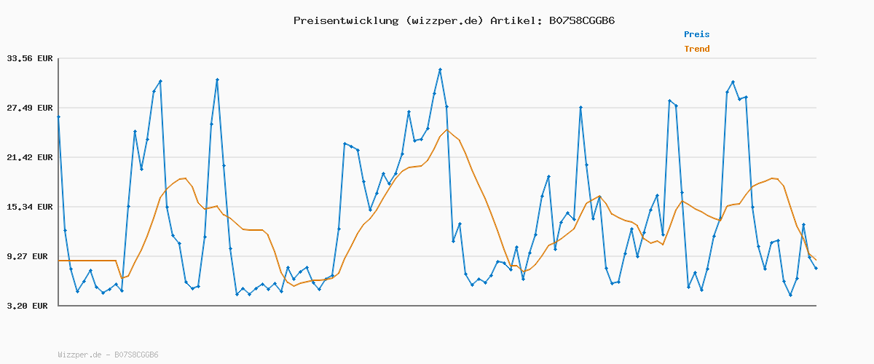This screenshot has height=364, width=874.
Task: Click the word 'Artikel:' in the title
Action: click(x=516, y=20)
